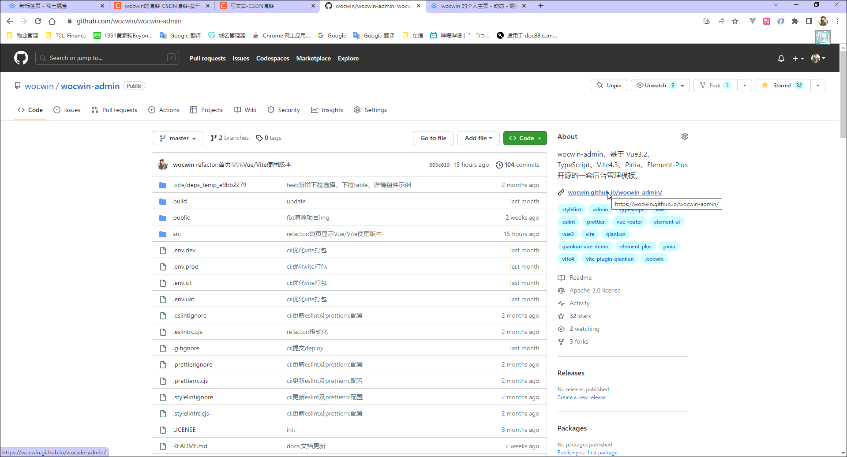The width and height of the screenshot is (847, 457).
Task: Open Marketplace in top navigation
Action: coord(314,58)
